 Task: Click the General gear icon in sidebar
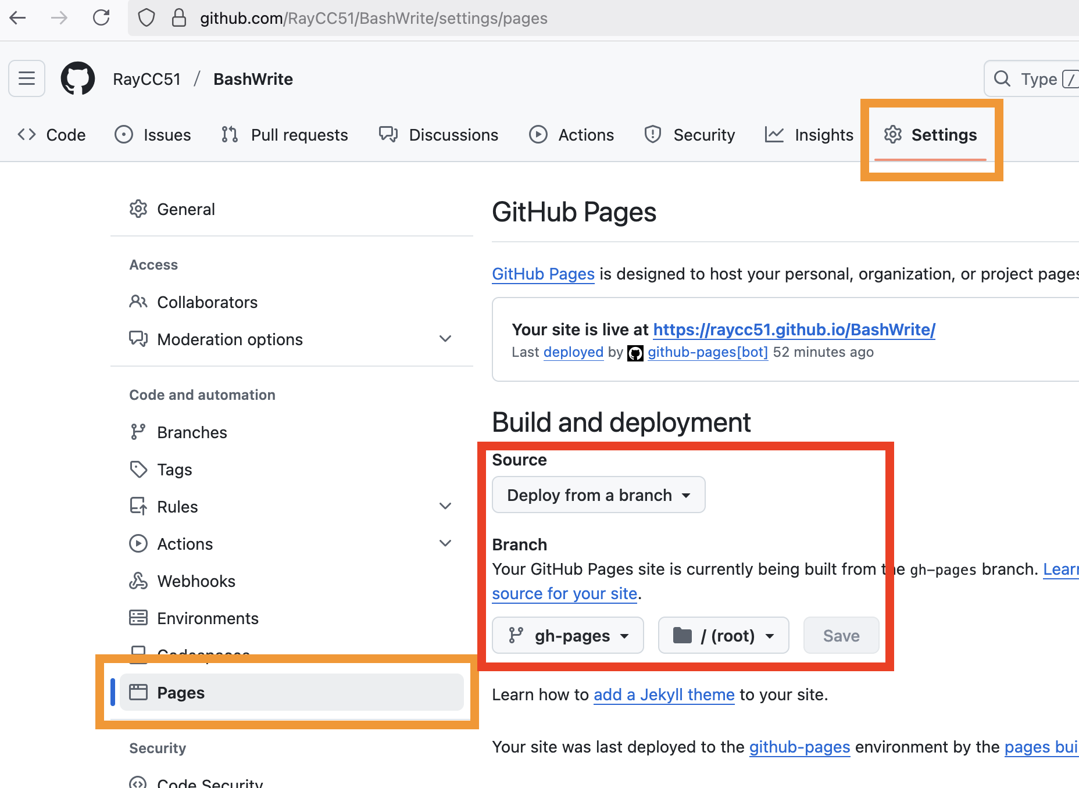pos(138,209)
